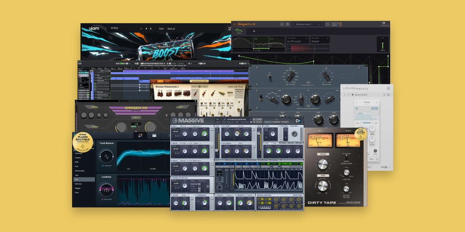The height and width of the screenshot is (232, 465).
Task: Click the Massive logo
Action: click(188, 121)
